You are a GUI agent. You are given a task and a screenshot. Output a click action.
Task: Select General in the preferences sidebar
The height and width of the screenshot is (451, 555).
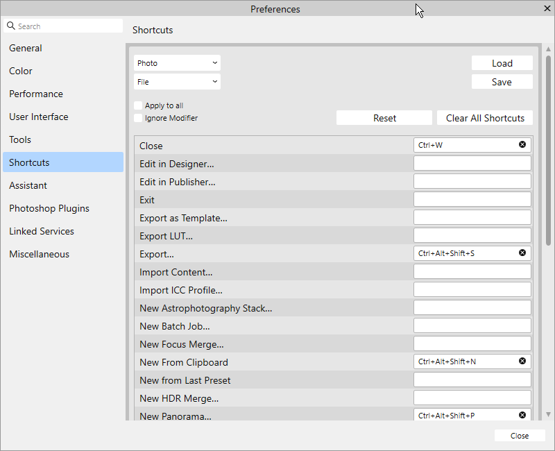tap(26, 48)
